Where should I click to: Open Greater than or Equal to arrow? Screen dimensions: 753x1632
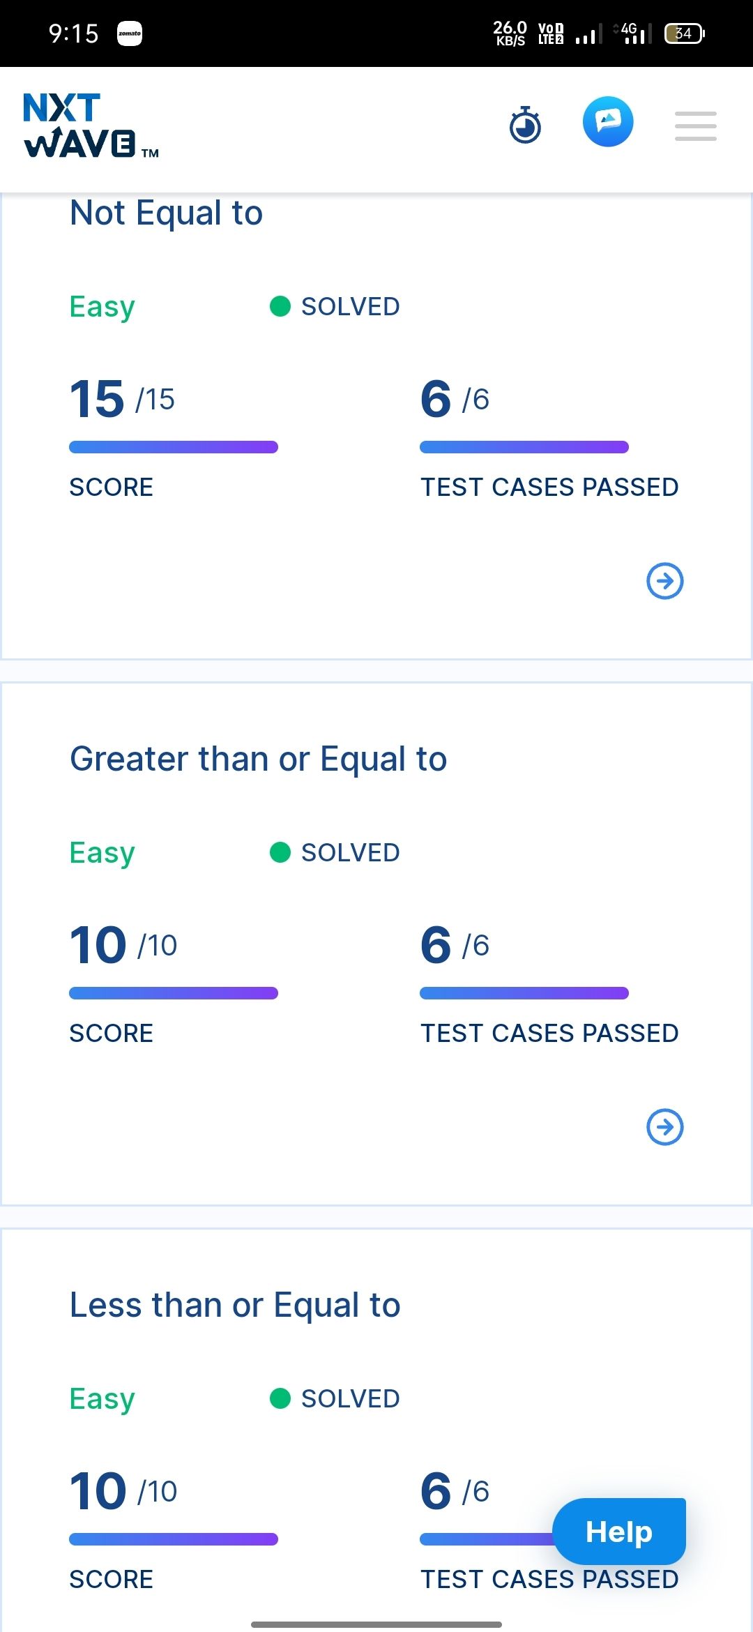coord(665,1127)
